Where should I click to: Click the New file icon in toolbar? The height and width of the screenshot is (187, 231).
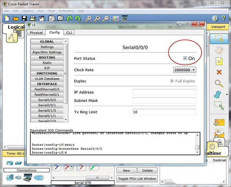click(7, 19)
